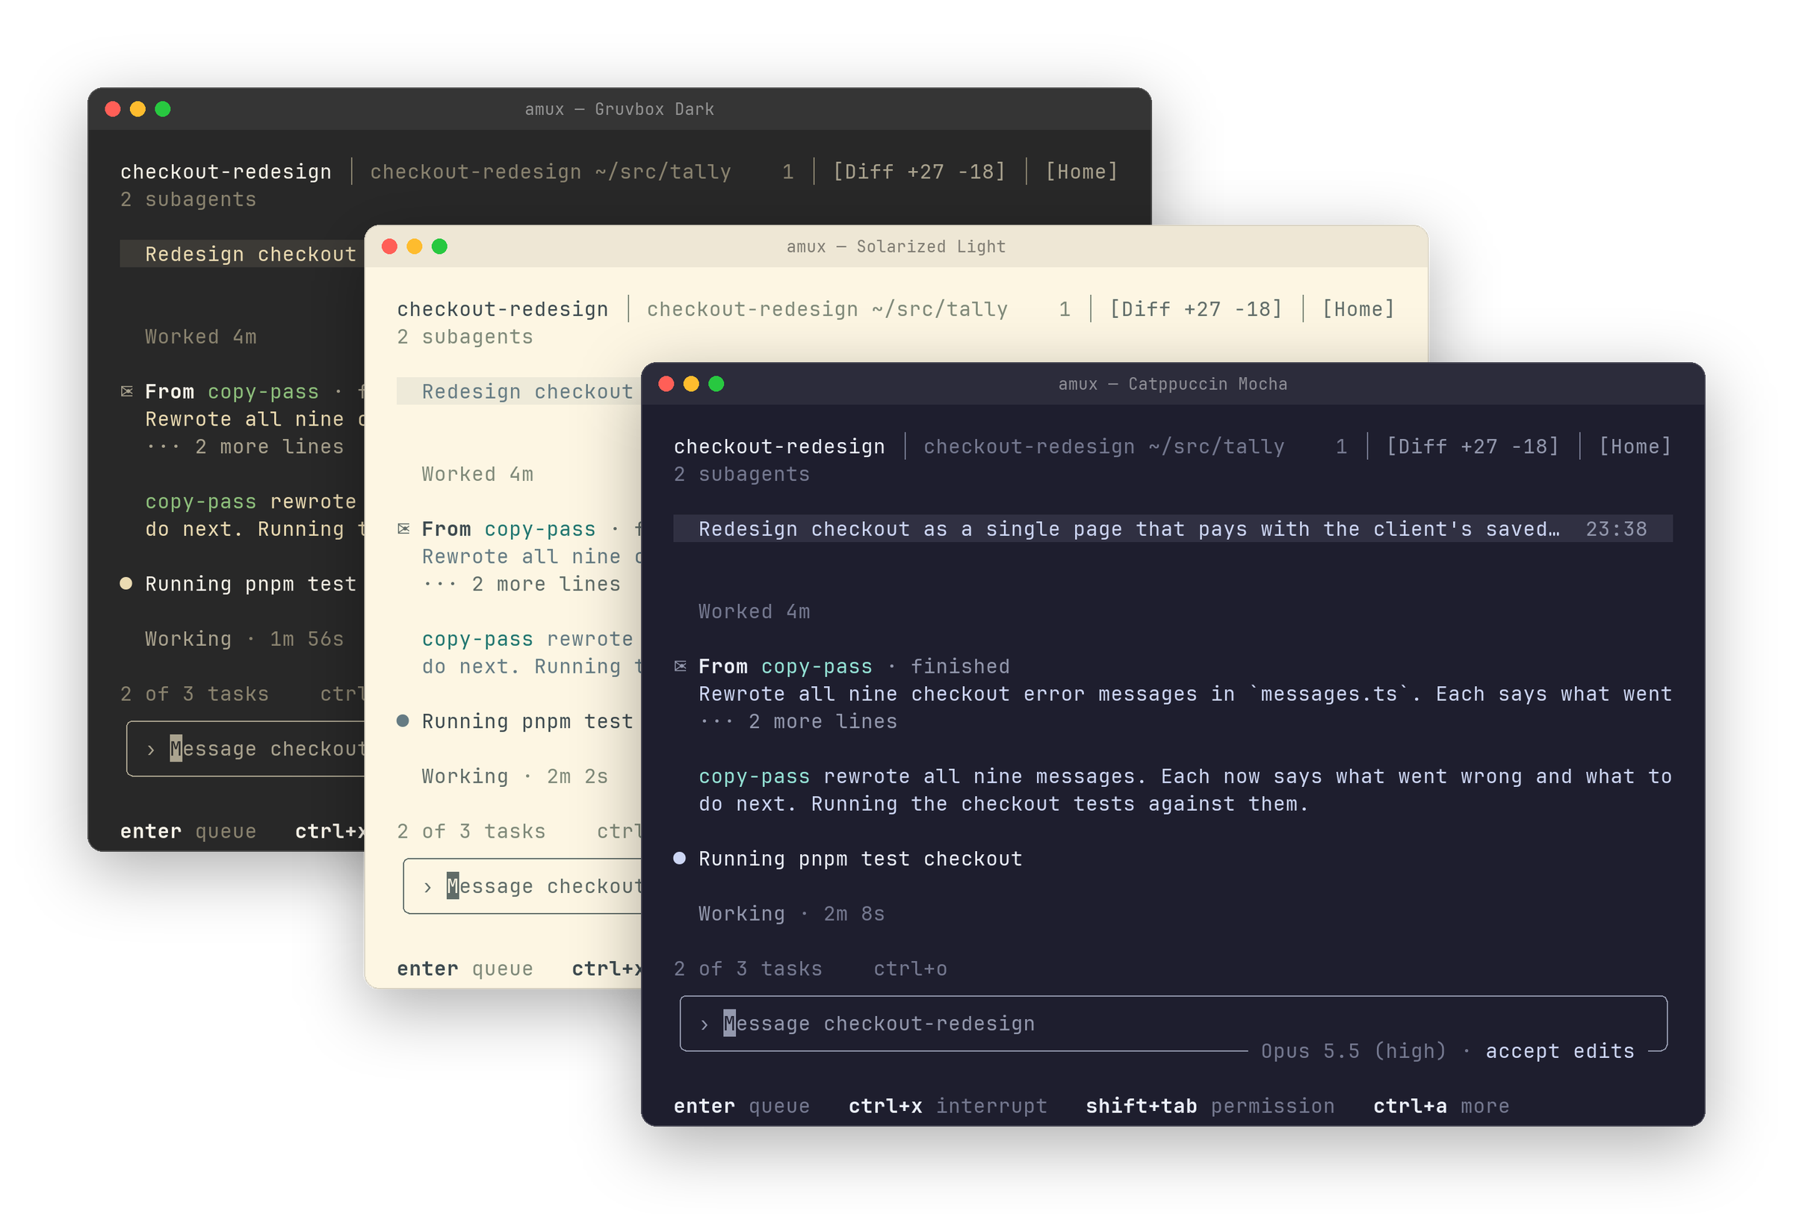Select checkout-redesign tab in Catppuccin Mocha window
1793x1214 pixels.
pos(779,446)
